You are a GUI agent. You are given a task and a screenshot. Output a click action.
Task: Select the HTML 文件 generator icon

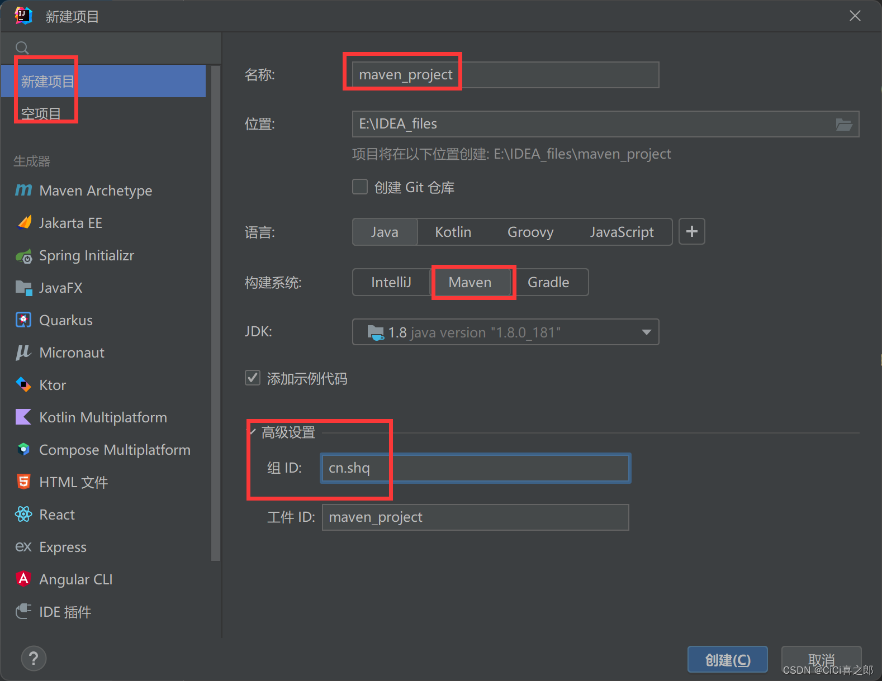tap(23, 482)
